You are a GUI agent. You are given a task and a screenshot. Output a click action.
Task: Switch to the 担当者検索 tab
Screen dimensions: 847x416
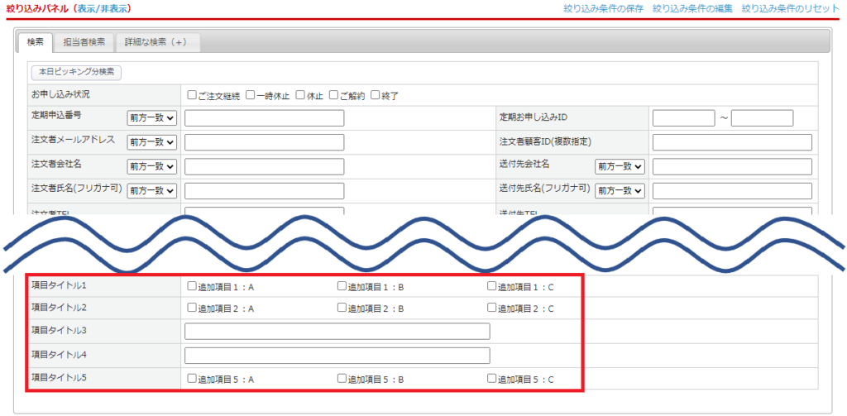point(84,41)
